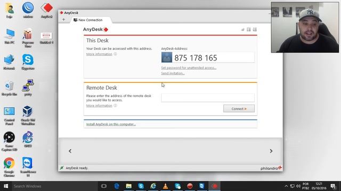Open the Network desktop icon

[x=9, y=62]
